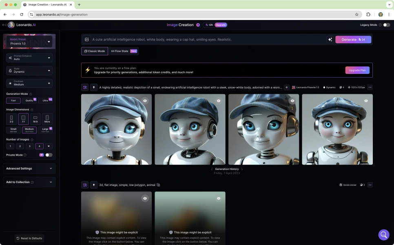Select the 16:9 aspect ratio

[x=35, y=119]
